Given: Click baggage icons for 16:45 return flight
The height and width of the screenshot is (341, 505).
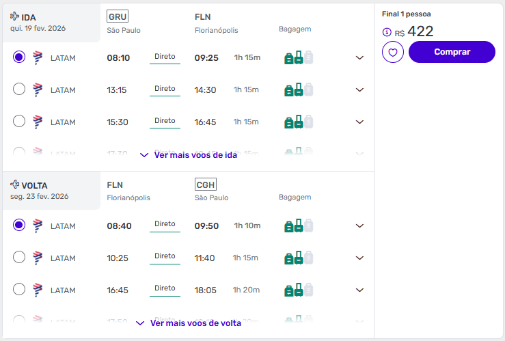Looking at the screenshot, I should coord(298,290).
